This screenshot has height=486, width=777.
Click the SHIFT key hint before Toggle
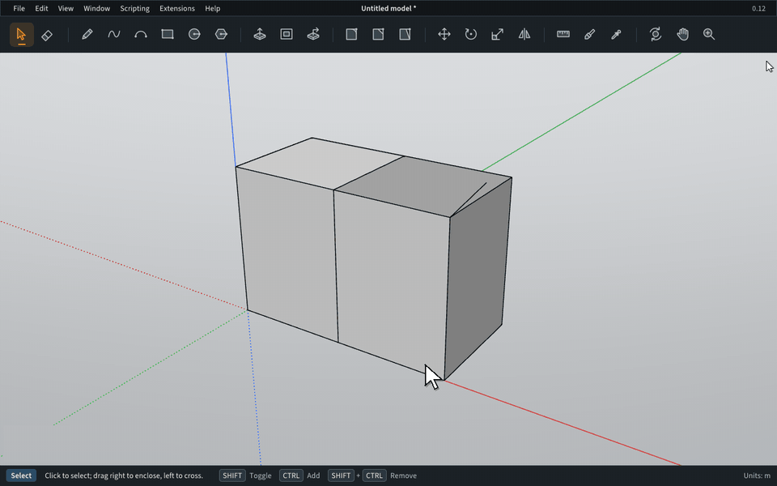pos(232,475)
